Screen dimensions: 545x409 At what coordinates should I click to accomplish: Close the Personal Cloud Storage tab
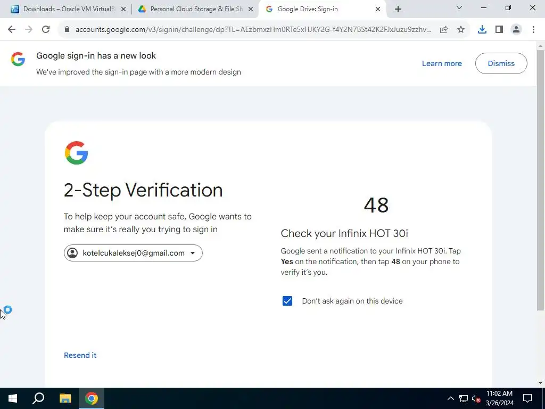pyautogui.click(x=251, y=9)
